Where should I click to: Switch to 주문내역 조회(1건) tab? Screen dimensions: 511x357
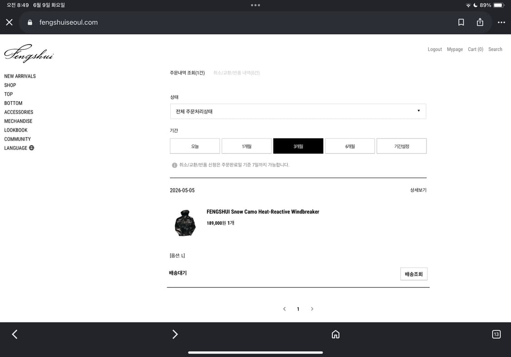pos(187,73)
